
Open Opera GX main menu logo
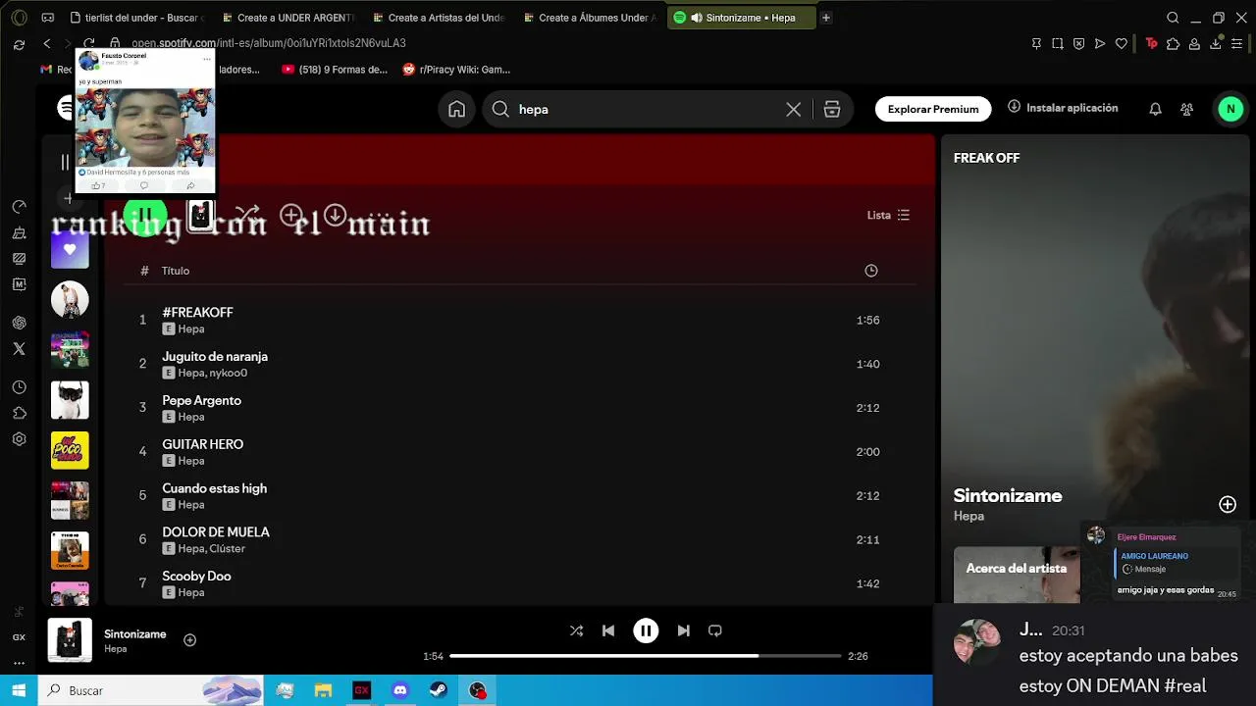(19, 18)
